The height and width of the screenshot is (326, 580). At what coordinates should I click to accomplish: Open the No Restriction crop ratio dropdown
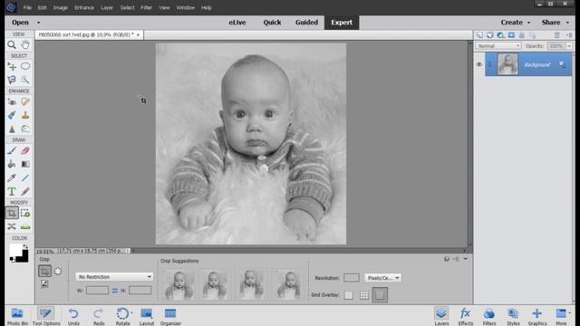tap(114, 276)
